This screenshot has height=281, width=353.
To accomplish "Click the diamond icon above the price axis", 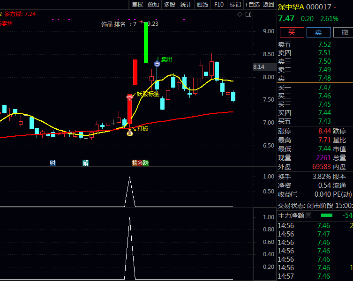I will (240, 15).
